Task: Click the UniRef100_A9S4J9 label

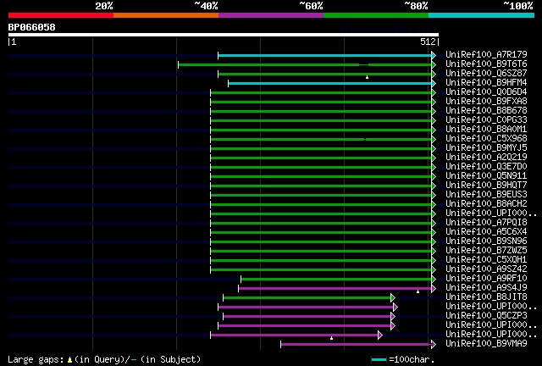Action: tap(486, 288)
